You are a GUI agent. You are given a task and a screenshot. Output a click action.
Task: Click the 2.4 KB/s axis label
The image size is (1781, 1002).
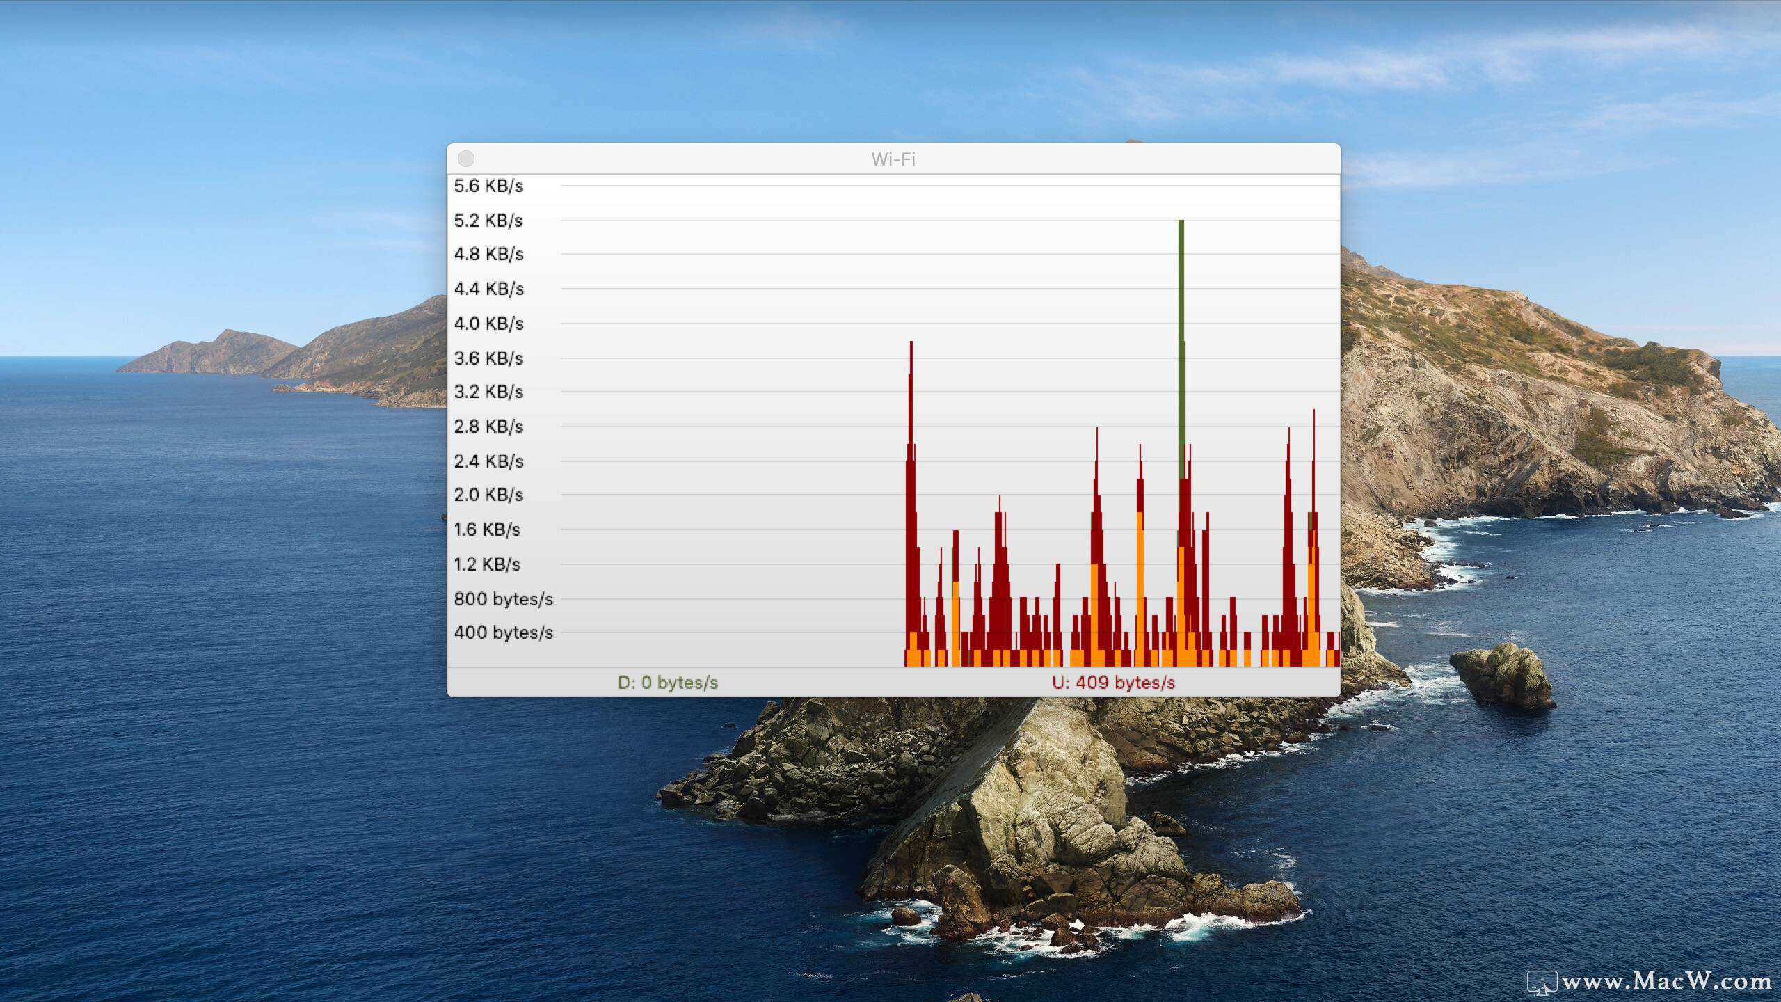(488, 461)
